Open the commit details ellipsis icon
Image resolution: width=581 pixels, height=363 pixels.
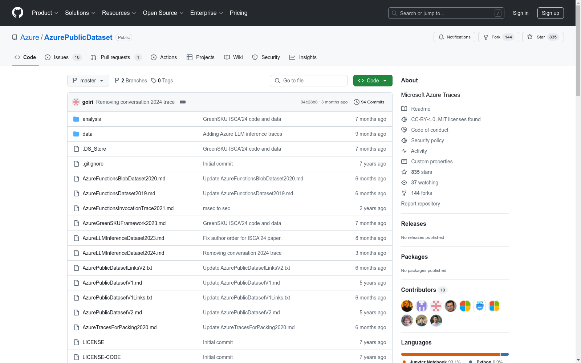183,102
